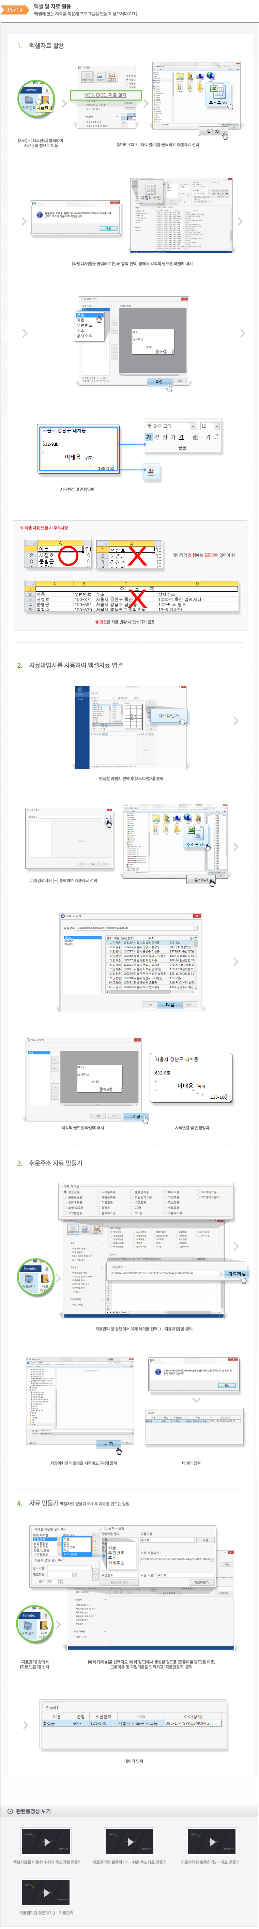Select the 카세트등 radio option
Viewport: 259px width, 1929px height.
coord(172,1197)
